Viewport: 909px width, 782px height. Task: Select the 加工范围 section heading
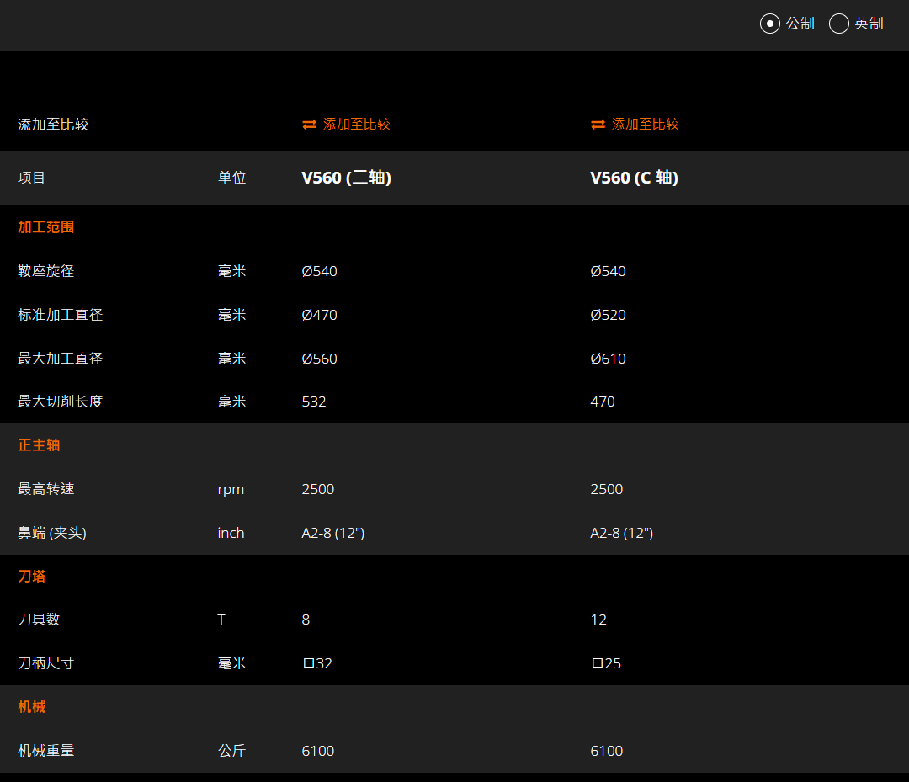pos(46,227)
